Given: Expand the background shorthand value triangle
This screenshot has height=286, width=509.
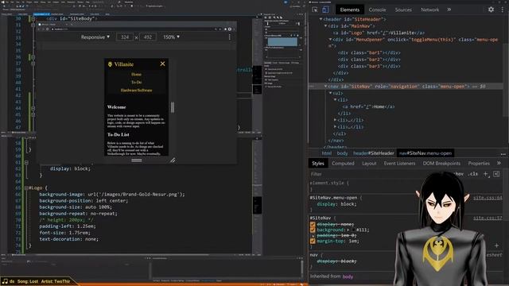Looking at the screenshot, I should click(x=348, y=230).
